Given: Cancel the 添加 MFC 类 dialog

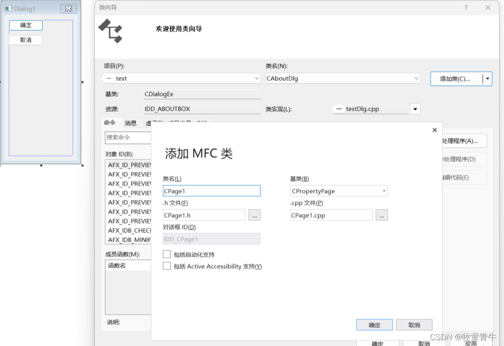Looking at the screenshot, I should (414, 325).
